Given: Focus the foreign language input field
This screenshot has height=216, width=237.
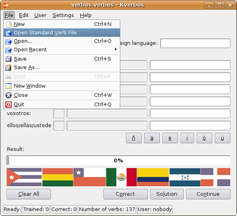Looking at the screenshot, I should [196, 43].
